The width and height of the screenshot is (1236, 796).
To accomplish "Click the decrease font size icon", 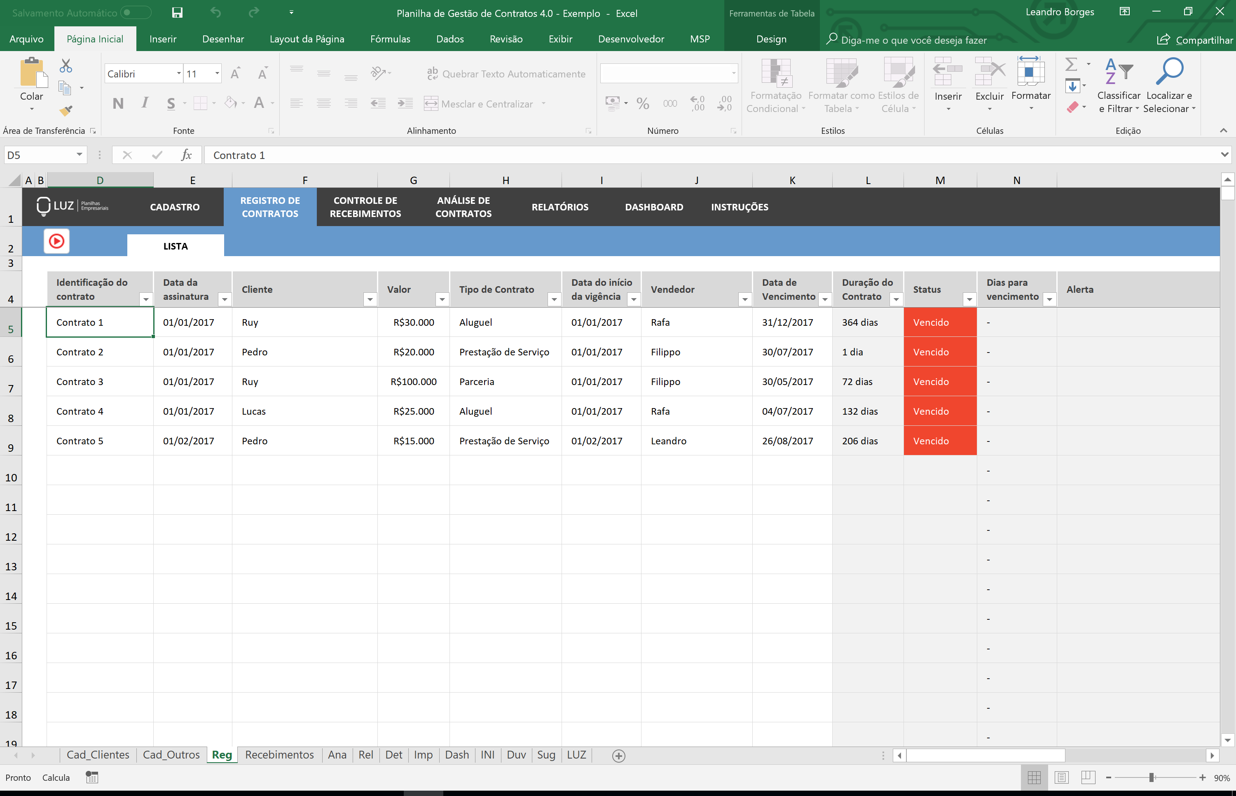I will [x=263, y=73].
